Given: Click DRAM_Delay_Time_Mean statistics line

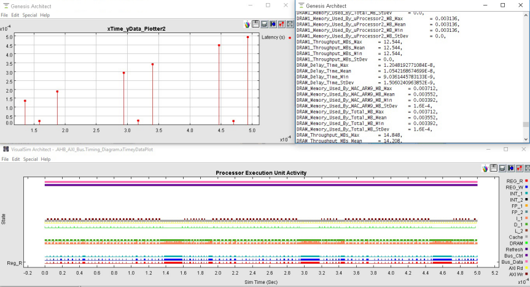Looking at the screenshot, I should [x=366, y=71].
